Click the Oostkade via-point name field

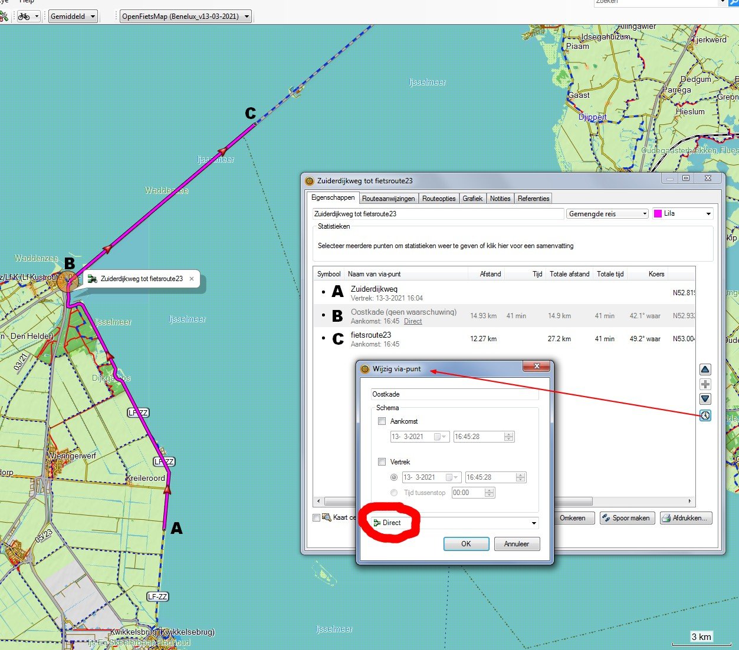point(454,394)
